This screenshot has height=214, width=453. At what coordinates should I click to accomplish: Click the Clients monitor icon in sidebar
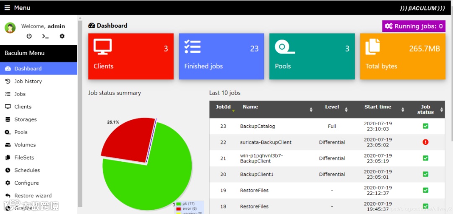pos(8,107)
